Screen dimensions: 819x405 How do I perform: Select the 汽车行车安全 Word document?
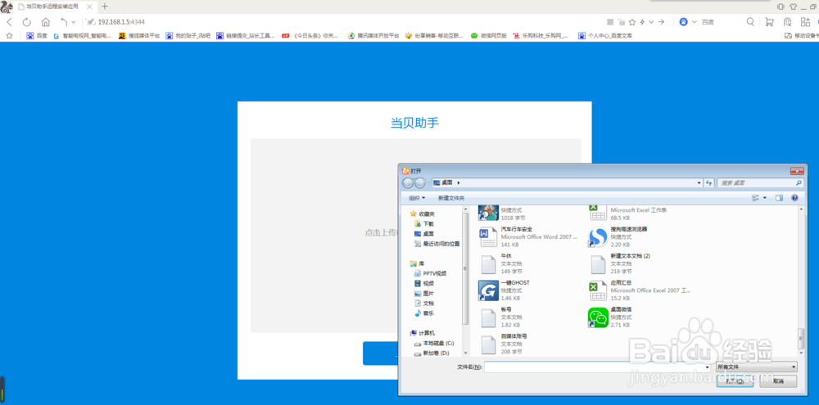tap(527, 236)
